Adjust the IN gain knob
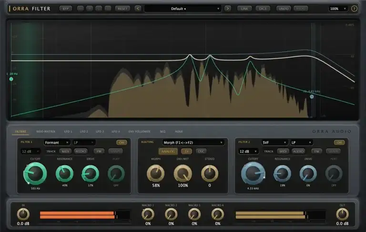The width and height of the screenshot is (366, 232). [23, 214]
